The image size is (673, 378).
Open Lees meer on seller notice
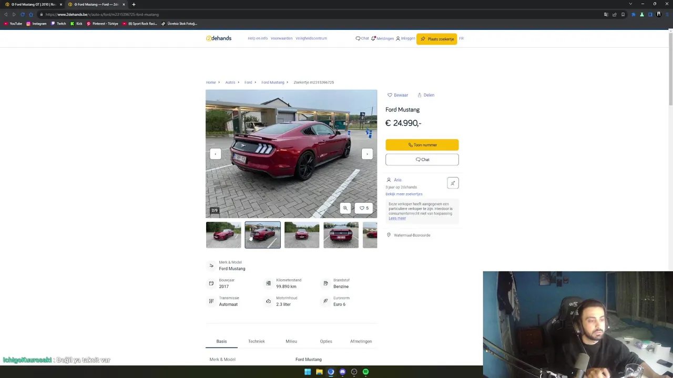(397, 218)
